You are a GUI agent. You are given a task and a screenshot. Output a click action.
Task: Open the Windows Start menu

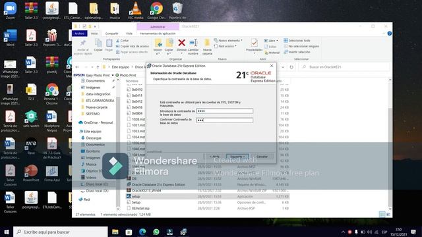[x=7, y=232]
